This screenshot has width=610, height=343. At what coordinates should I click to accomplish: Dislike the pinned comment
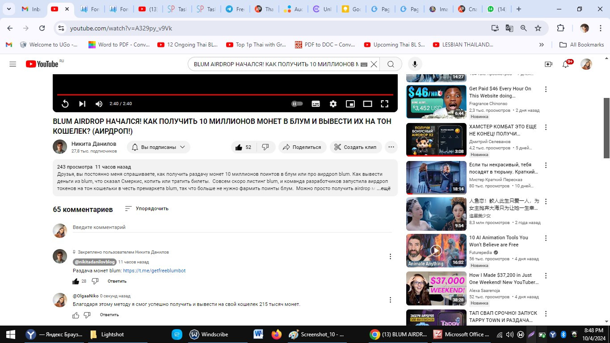(95, 281)
